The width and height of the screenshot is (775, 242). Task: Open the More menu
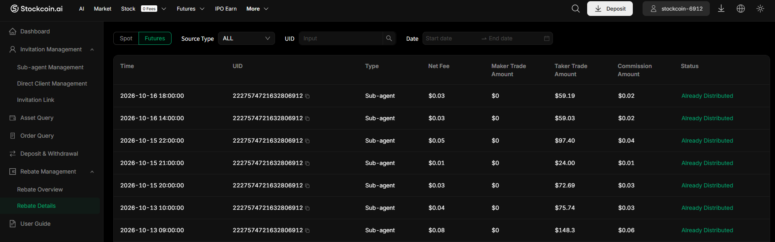[258, 9]
